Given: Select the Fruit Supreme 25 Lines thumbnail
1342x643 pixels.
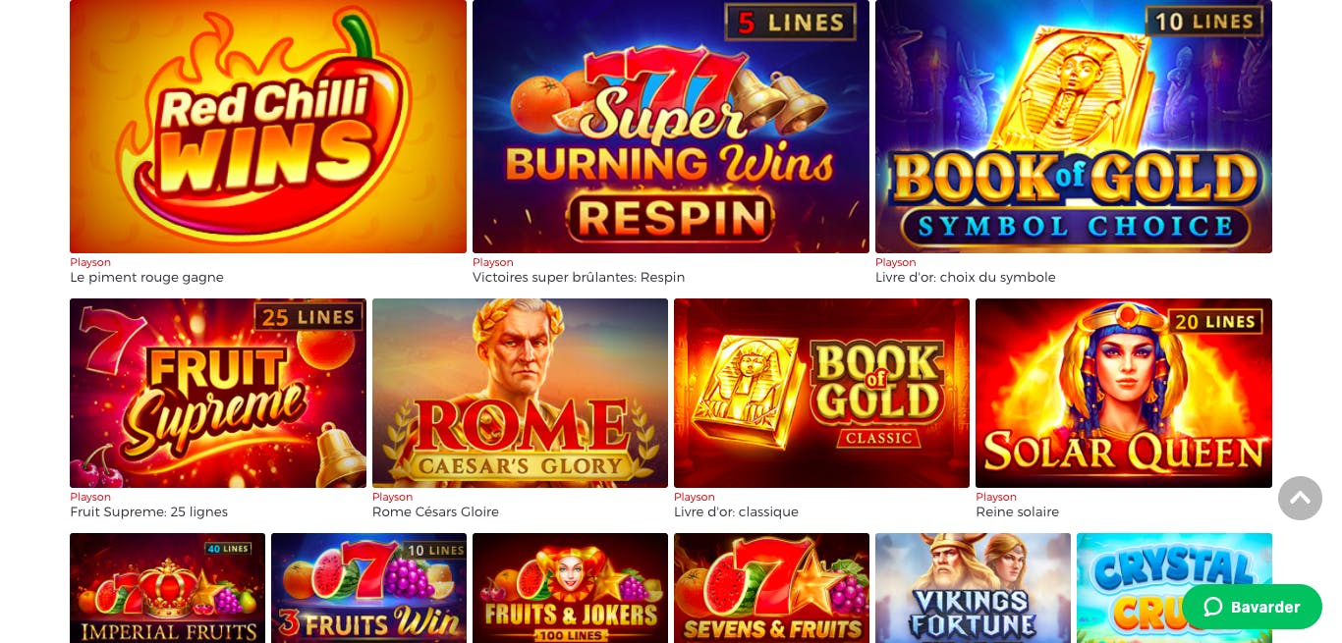Looking at the screenshot, I should 218,393.
